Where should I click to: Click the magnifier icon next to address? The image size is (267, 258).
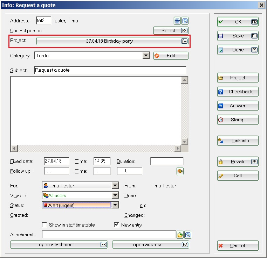click(185, 21)
